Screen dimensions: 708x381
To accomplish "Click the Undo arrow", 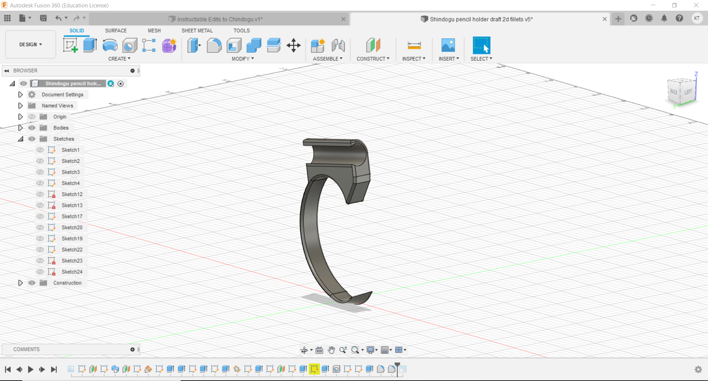I will (x=58, y=18).
